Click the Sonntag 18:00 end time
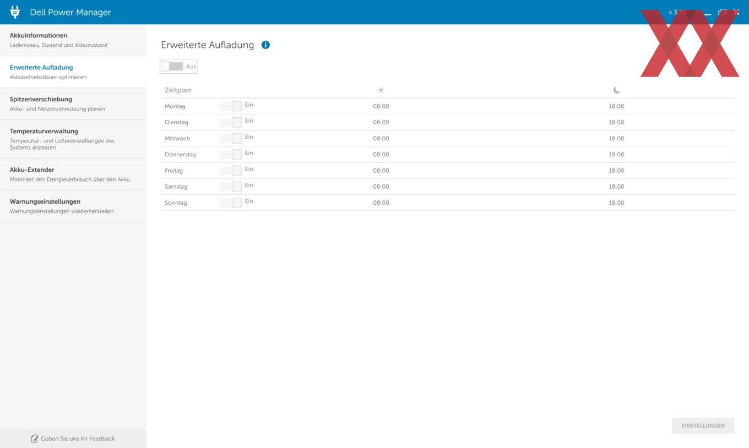The image size is (749, 448). tap(616, 203)
